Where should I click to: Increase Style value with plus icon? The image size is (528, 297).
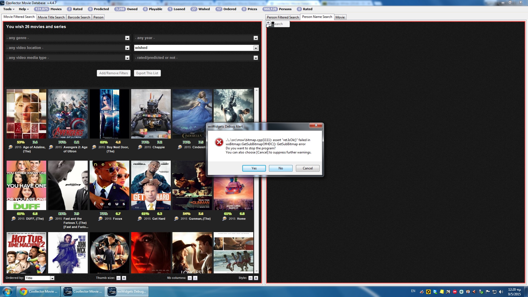[x=256, y=278]
